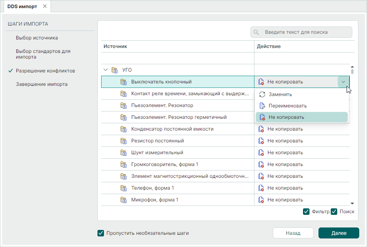Click icon beside Конденсатор постоянной емкости
The image size is (367, 247).
[x=124, y=129]
